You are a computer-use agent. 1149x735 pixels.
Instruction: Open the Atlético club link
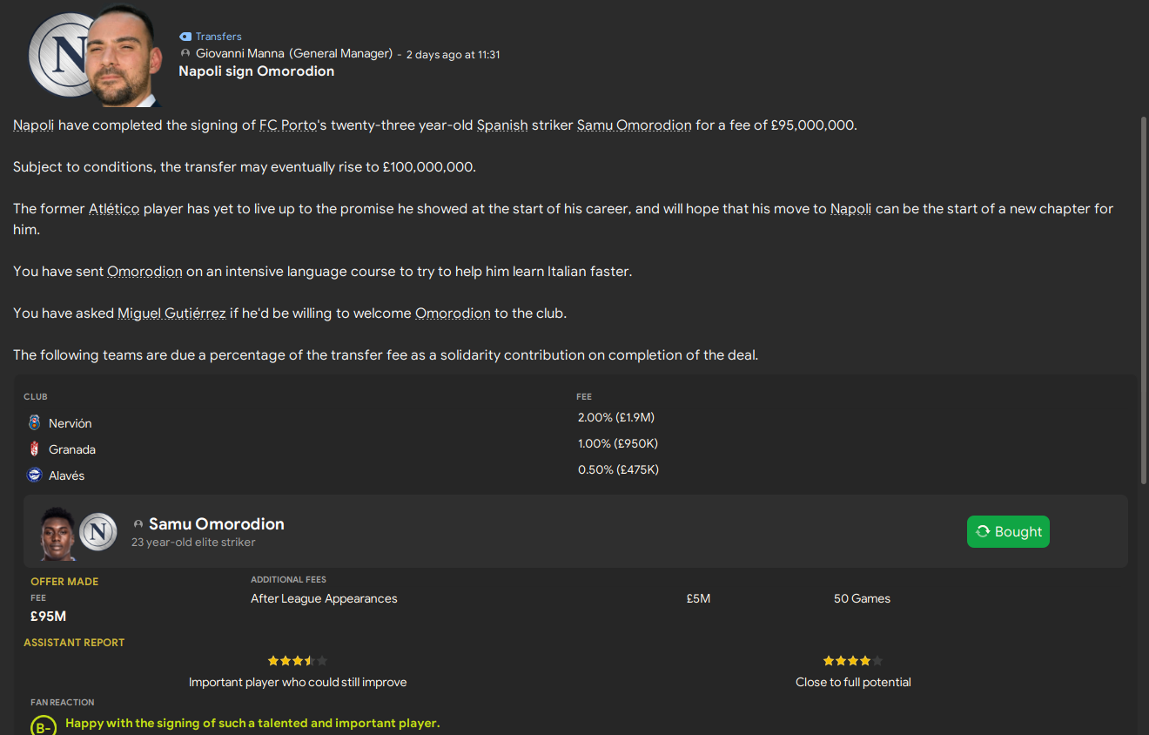click(x=114, y=209)
